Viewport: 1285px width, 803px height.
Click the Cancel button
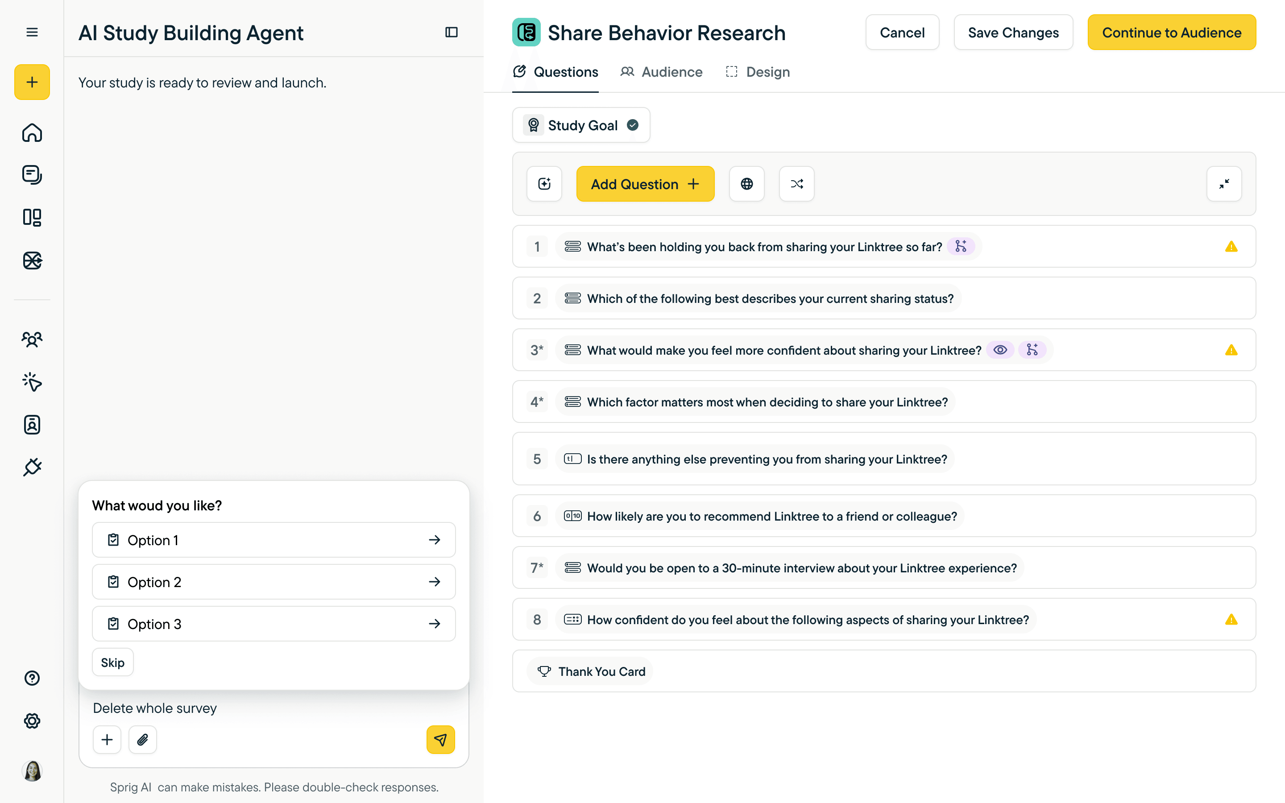(902, 33)
